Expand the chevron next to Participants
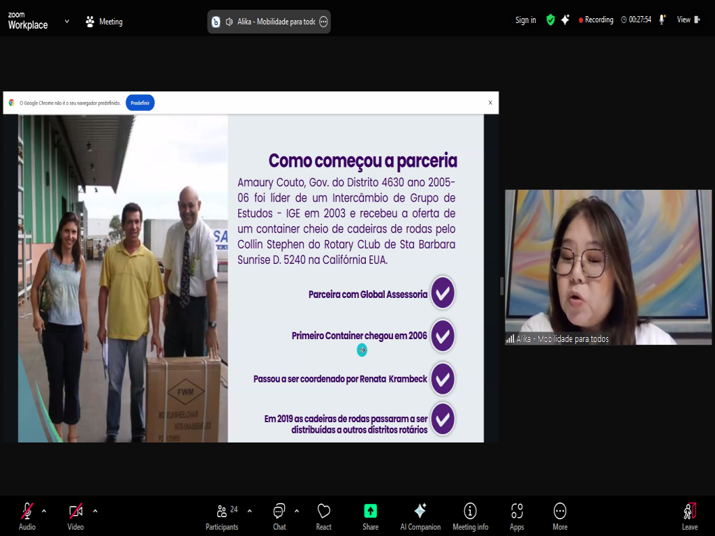 coord(250,511)
